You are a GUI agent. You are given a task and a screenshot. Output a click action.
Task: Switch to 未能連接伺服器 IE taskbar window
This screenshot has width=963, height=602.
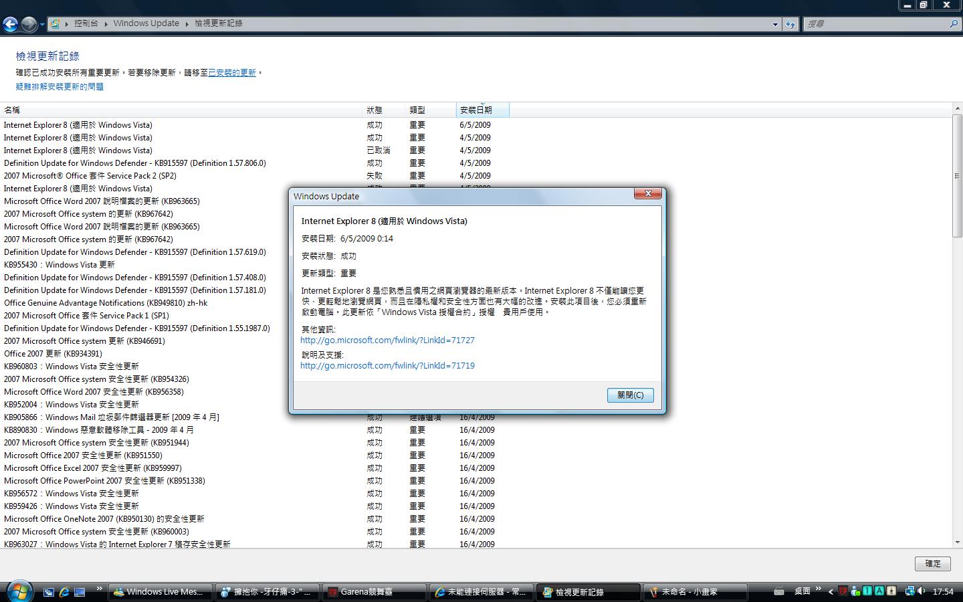483,592
